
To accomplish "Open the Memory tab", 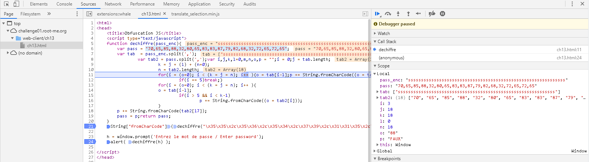I will click(172, 4).
